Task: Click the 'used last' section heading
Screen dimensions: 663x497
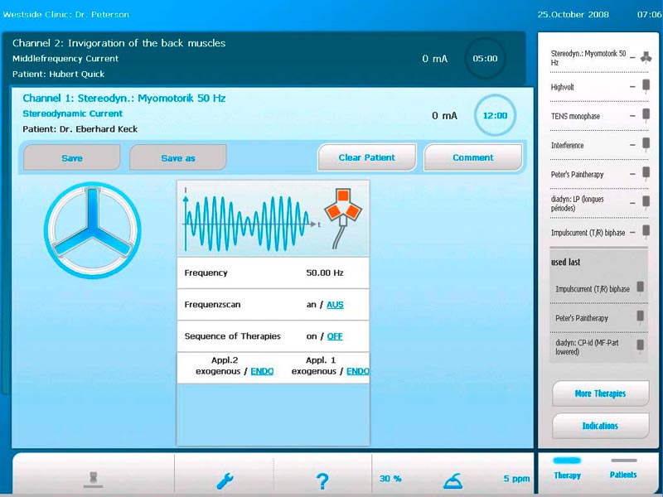Action: click(565, 262)
